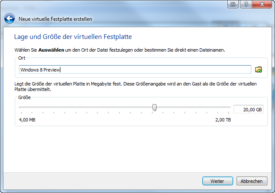The width and height of the screenshot is (275, 193).
Task: Click the "Legt die Größe" description paragraph
Action: [135, 87]
